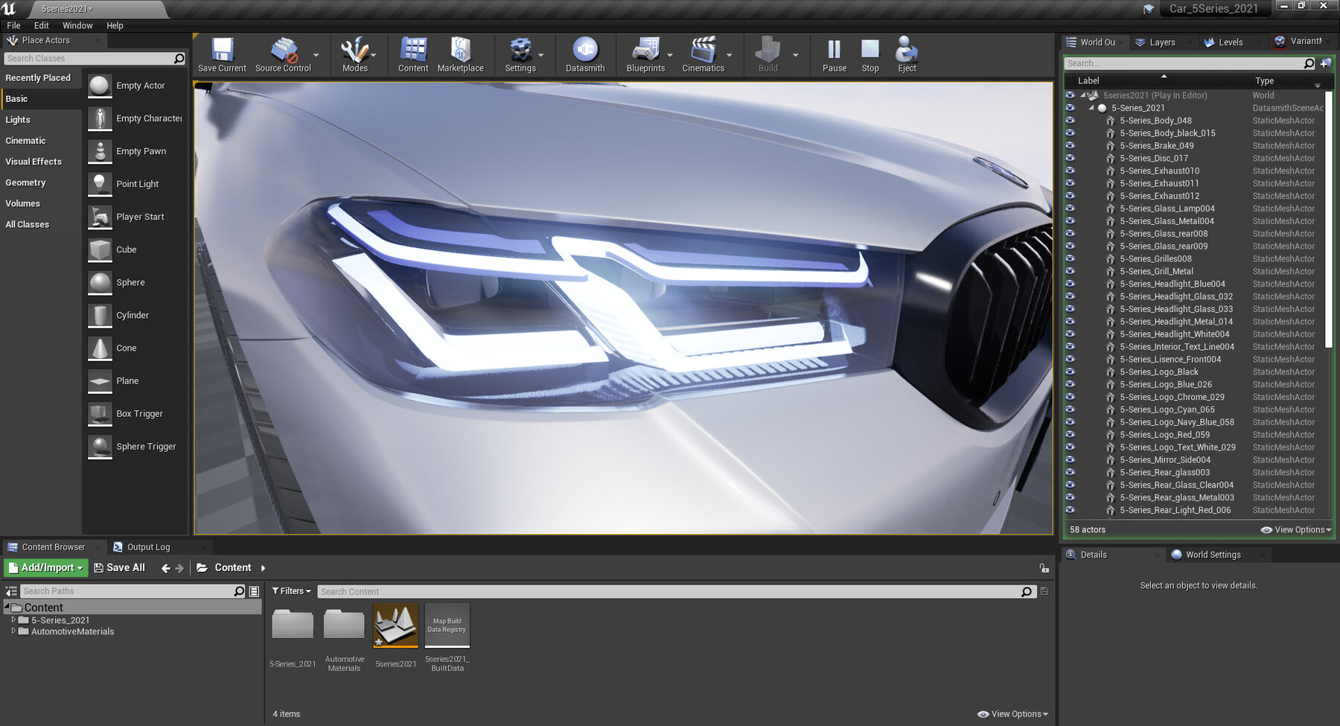The image size is (1340, 726).
Task: Open Content Browser View Options
Action: [x=1012, y=714]
